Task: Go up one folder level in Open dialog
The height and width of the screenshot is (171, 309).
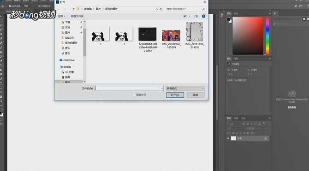Action: click(74, 9)
